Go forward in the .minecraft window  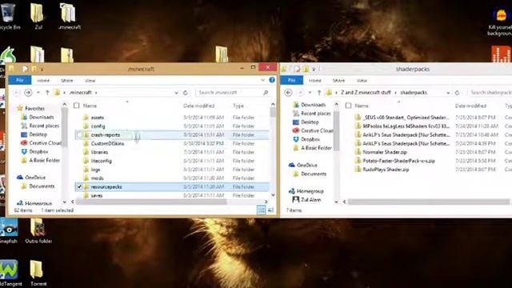click(x=29, y=93)
